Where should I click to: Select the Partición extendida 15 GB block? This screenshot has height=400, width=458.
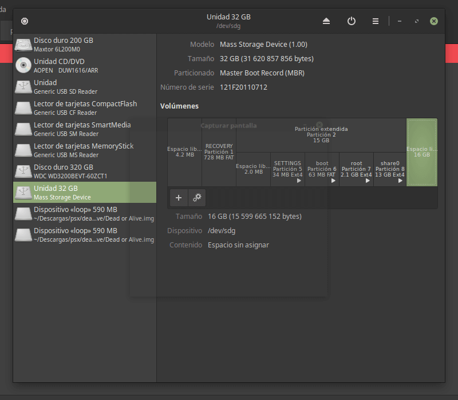[321, 135]
